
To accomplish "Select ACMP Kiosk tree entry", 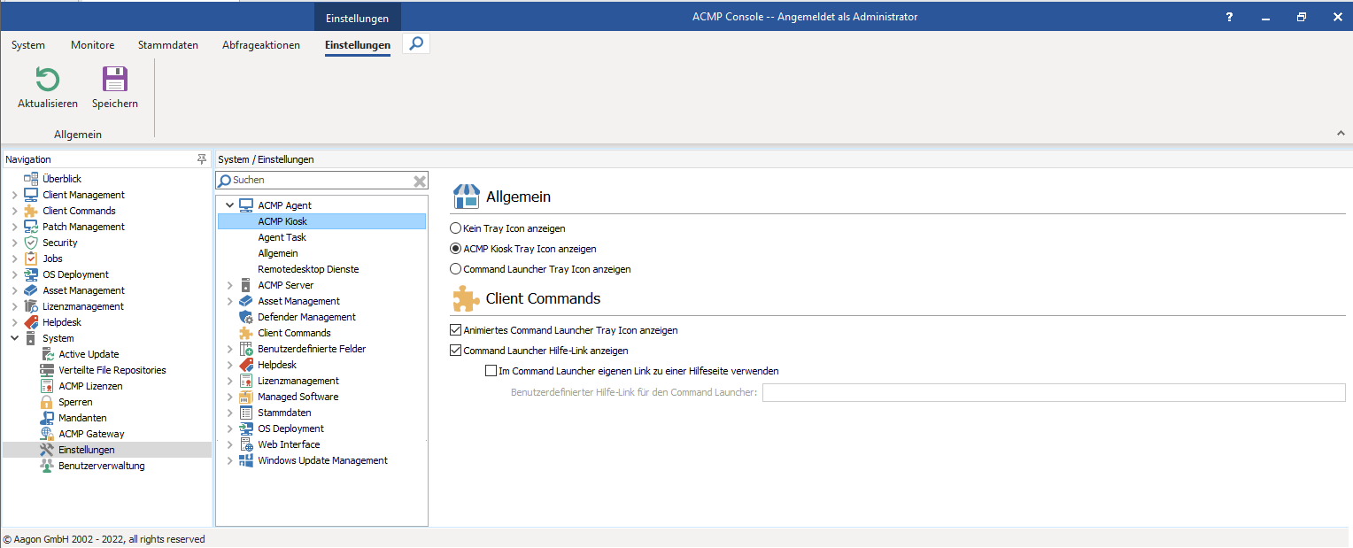I will click(x=321, y=221).
